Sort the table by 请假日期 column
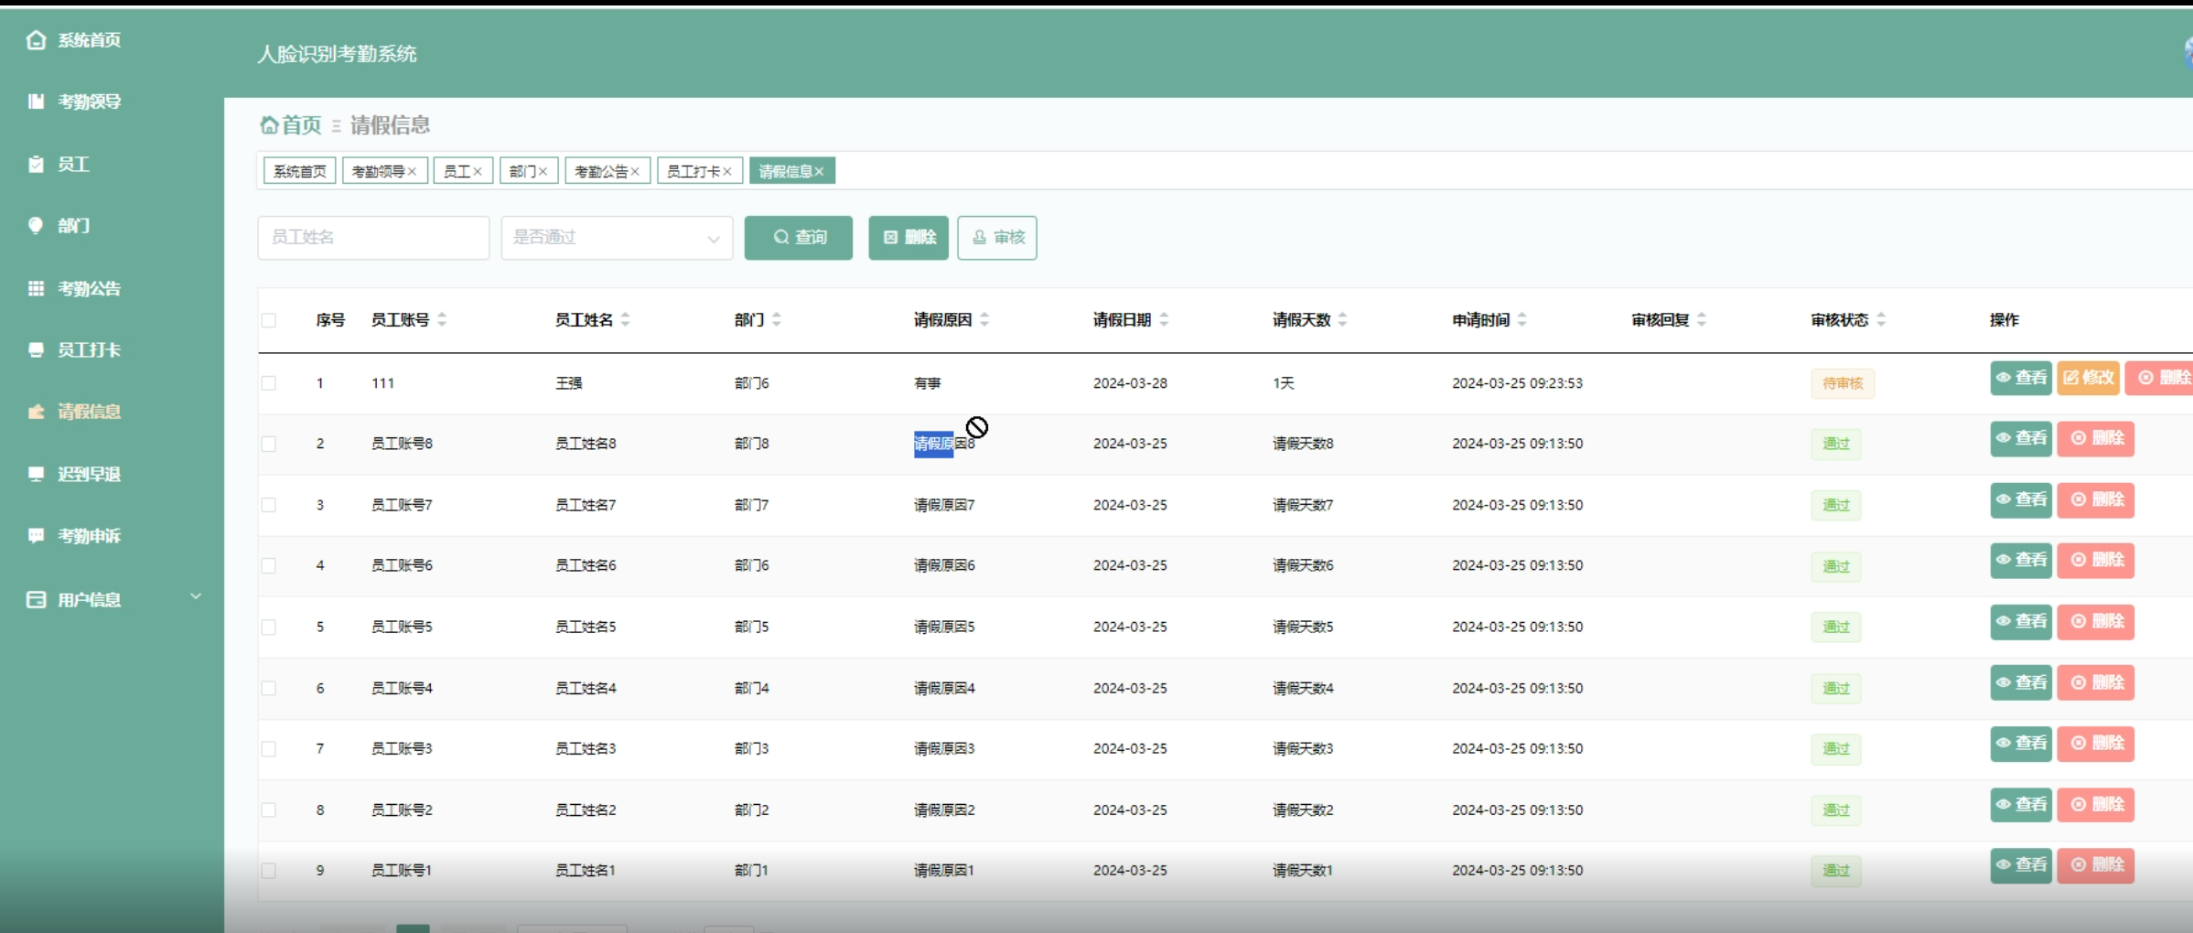Screen dimensions: 2193x933 pos(1164,319)
